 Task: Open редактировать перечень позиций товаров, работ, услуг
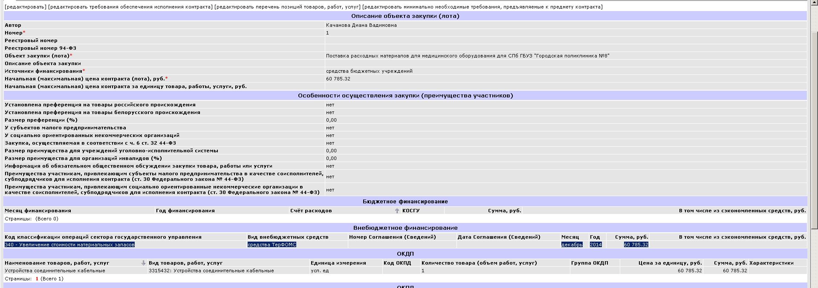pyautogui.click(x=287, y=7)
